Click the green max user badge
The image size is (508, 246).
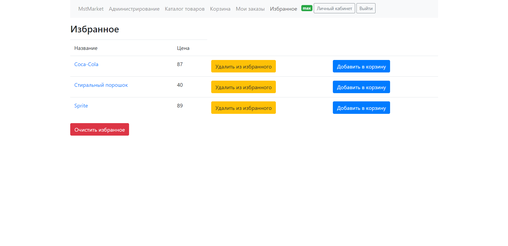point(307,8)
